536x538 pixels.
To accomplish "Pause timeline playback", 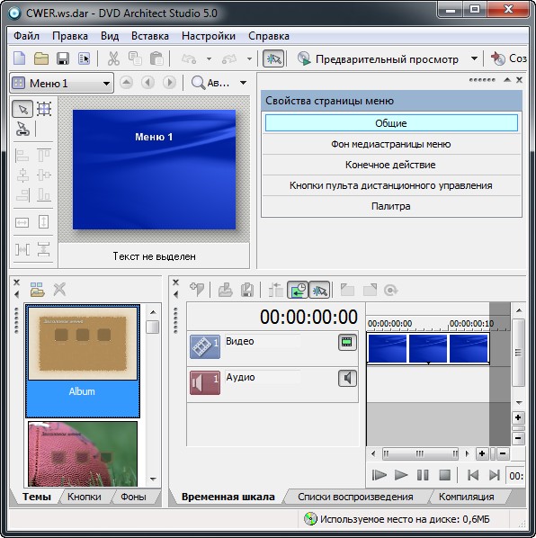I will 423,475.
